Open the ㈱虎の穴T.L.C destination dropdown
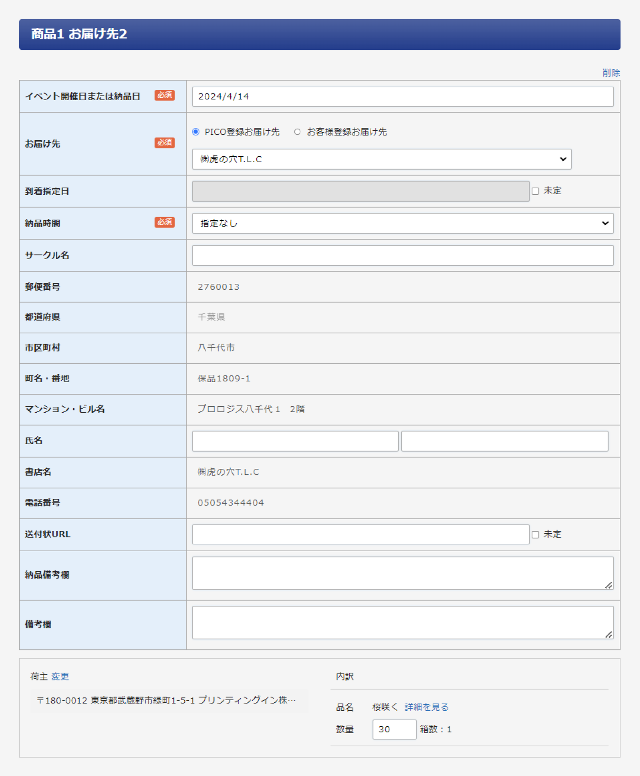Screen dimensions: 640x776 click(382, 159)
